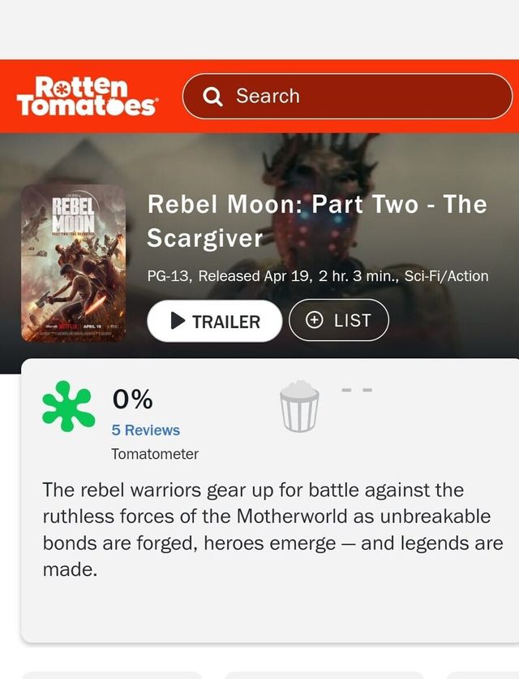The image size is (519, 679).
Task: Tap the plus circle icon beside LIST
Action: [315, 320]
